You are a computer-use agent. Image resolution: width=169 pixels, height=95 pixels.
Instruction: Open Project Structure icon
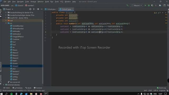coord(160,5)
